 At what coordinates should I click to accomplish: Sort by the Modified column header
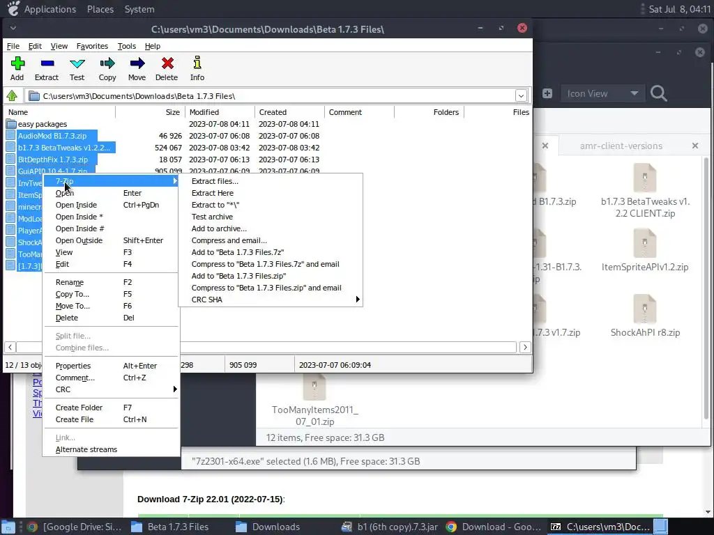point(220,112)
